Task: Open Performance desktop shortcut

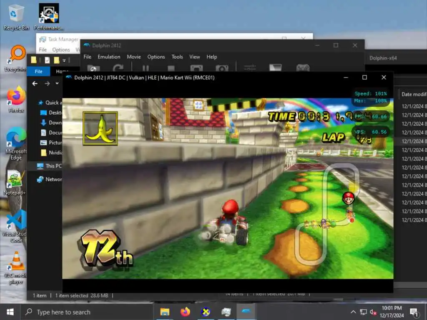Action: point(48,17)
